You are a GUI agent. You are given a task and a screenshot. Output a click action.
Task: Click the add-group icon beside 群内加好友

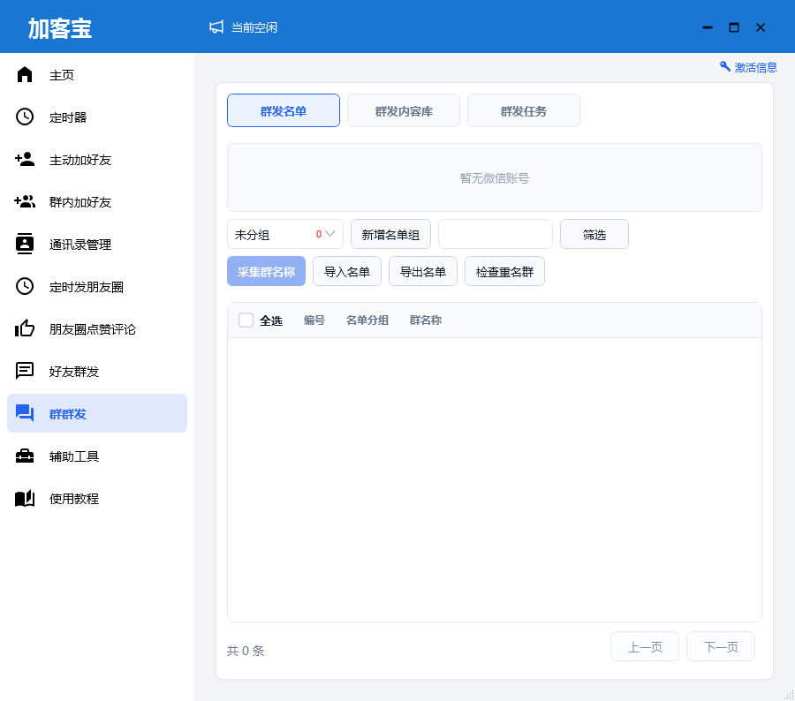tap(25, 201)
